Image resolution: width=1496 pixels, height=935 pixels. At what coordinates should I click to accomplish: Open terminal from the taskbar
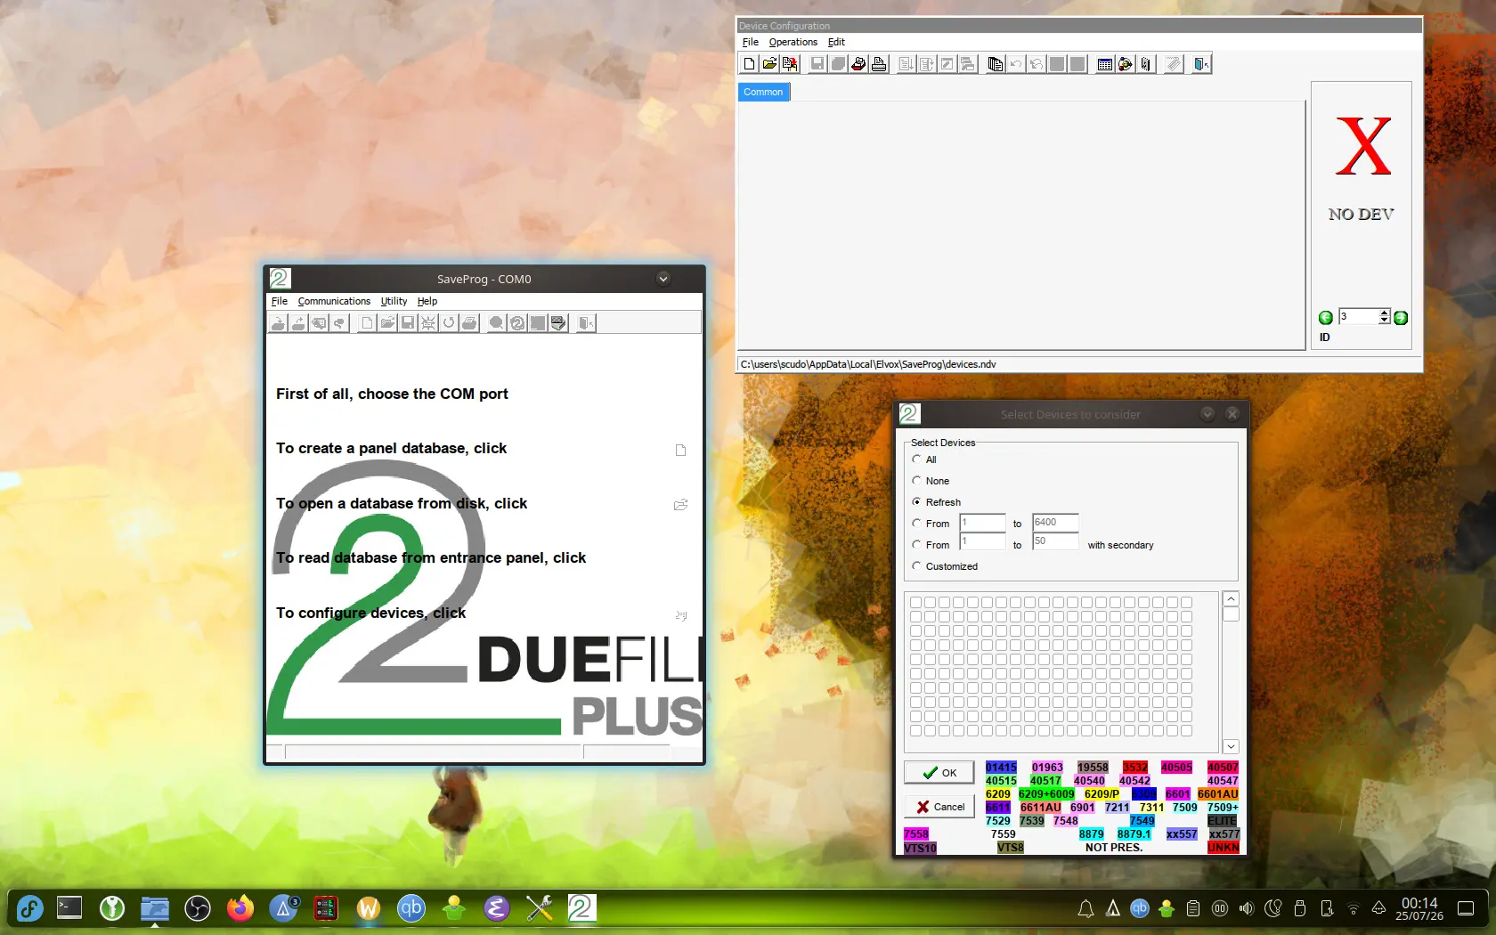pyautogui.click(x=69, y=908)
